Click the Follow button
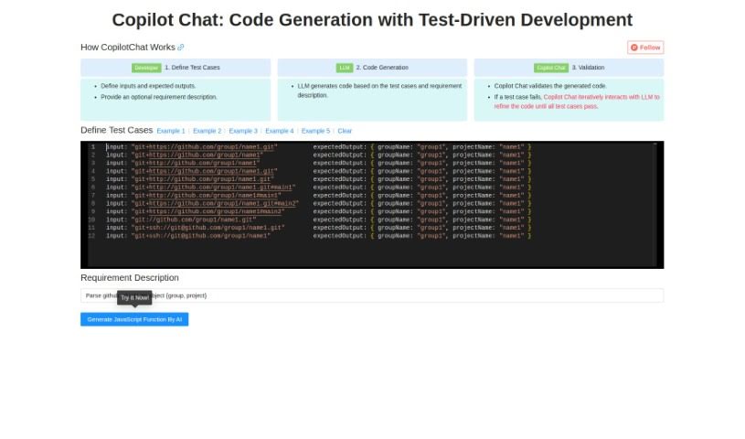The image size is (745, 439). [x=645, y=48]
